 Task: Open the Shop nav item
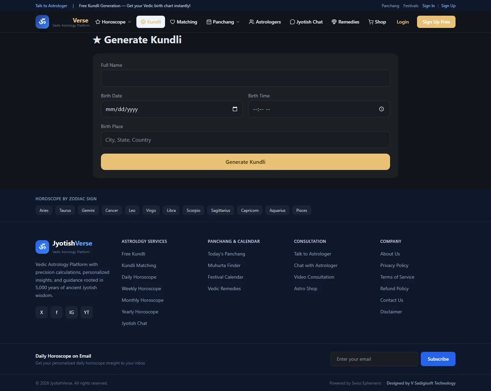(377, 22)
